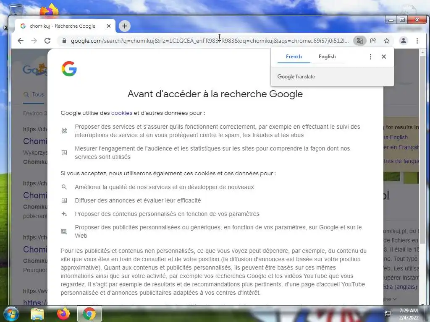Click the page scrollbar up arrow

click(x=422, y=52)
